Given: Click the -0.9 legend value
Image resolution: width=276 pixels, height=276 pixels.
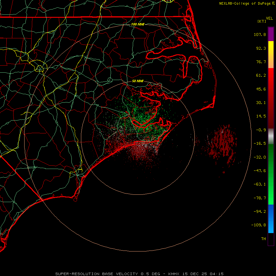Looking at the screenshot, I should pos(261,130).
